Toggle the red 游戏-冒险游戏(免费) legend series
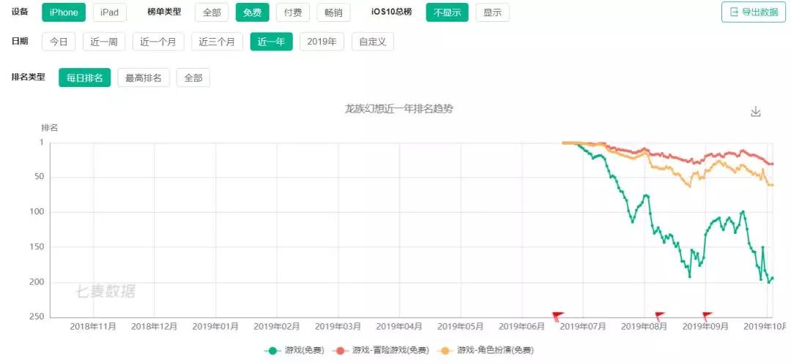The height and width of the screenshot is (364, 791). point(382,351)
